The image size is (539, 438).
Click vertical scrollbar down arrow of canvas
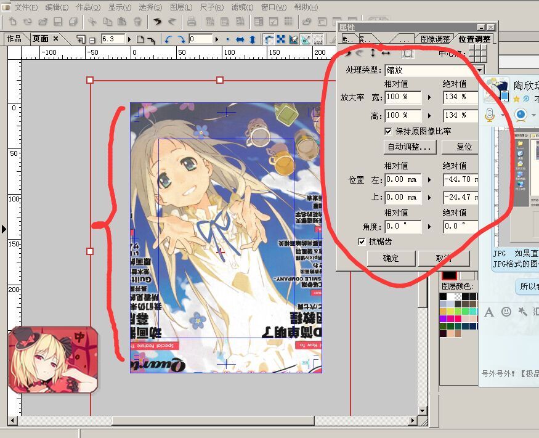(423, 410)
